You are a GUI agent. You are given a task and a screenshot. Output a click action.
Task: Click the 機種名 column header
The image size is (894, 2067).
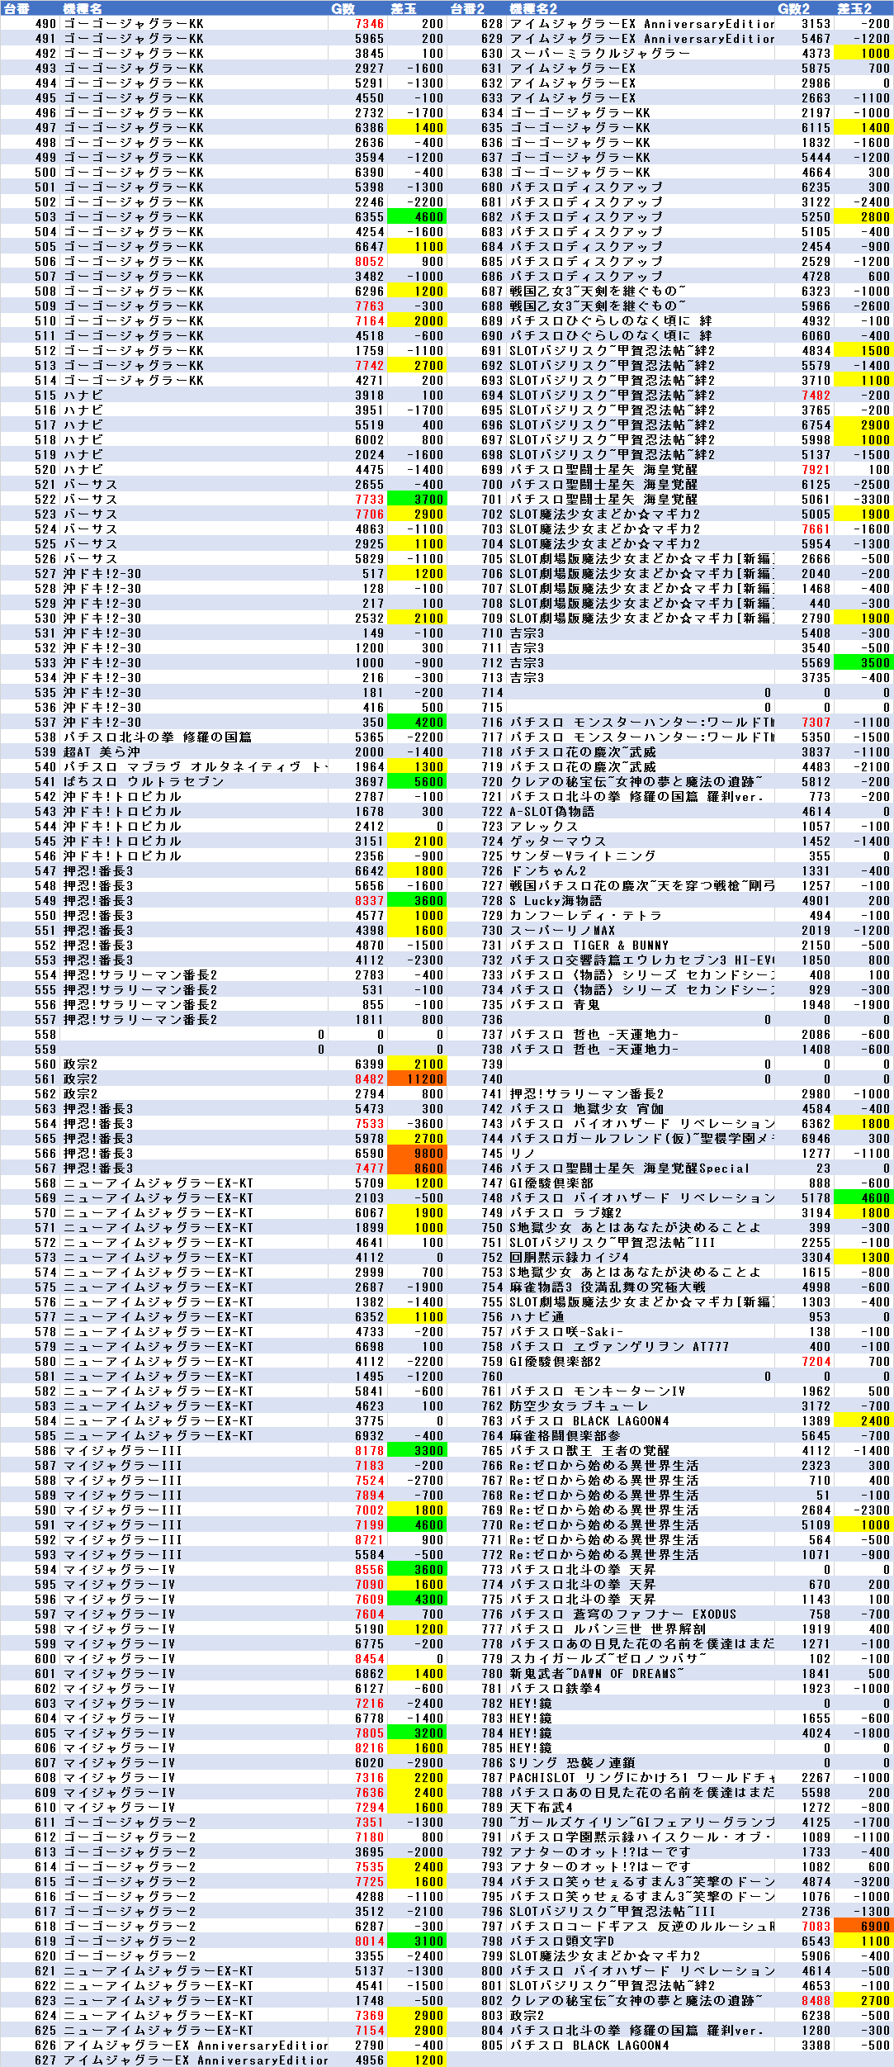[193, 8]
